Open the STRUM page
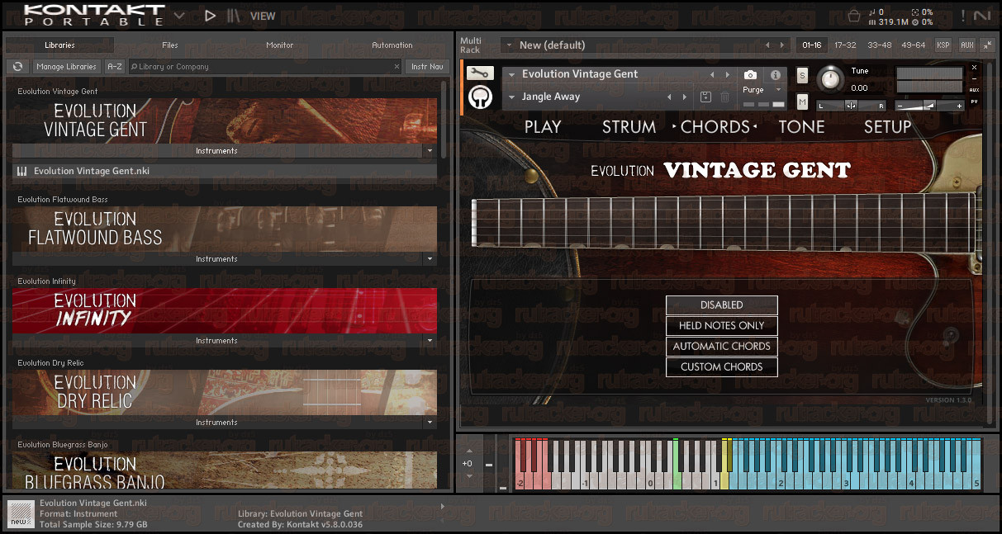1002x534 pixels. [x=629, y=127]
